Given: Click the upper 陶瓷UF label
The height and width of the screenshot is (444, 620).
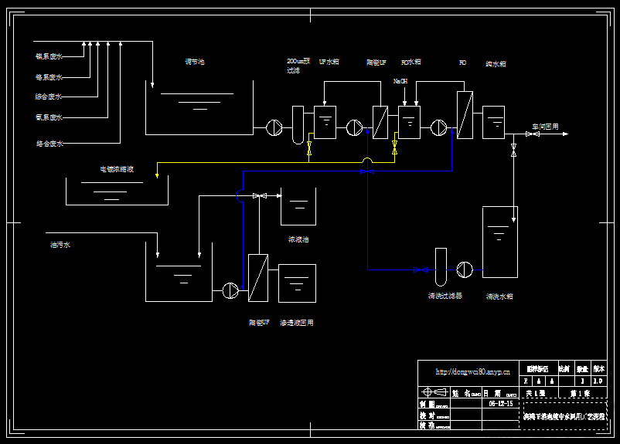Looking at the screenshot, I should 376,63.
